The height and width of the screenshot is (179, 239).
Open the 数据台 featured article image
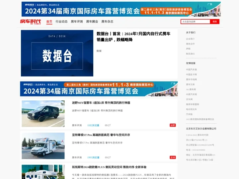click(x=57, y=53)
